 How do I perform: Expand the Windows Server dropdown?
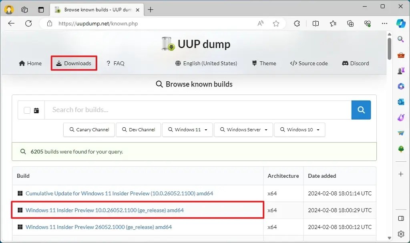point(243,130)
